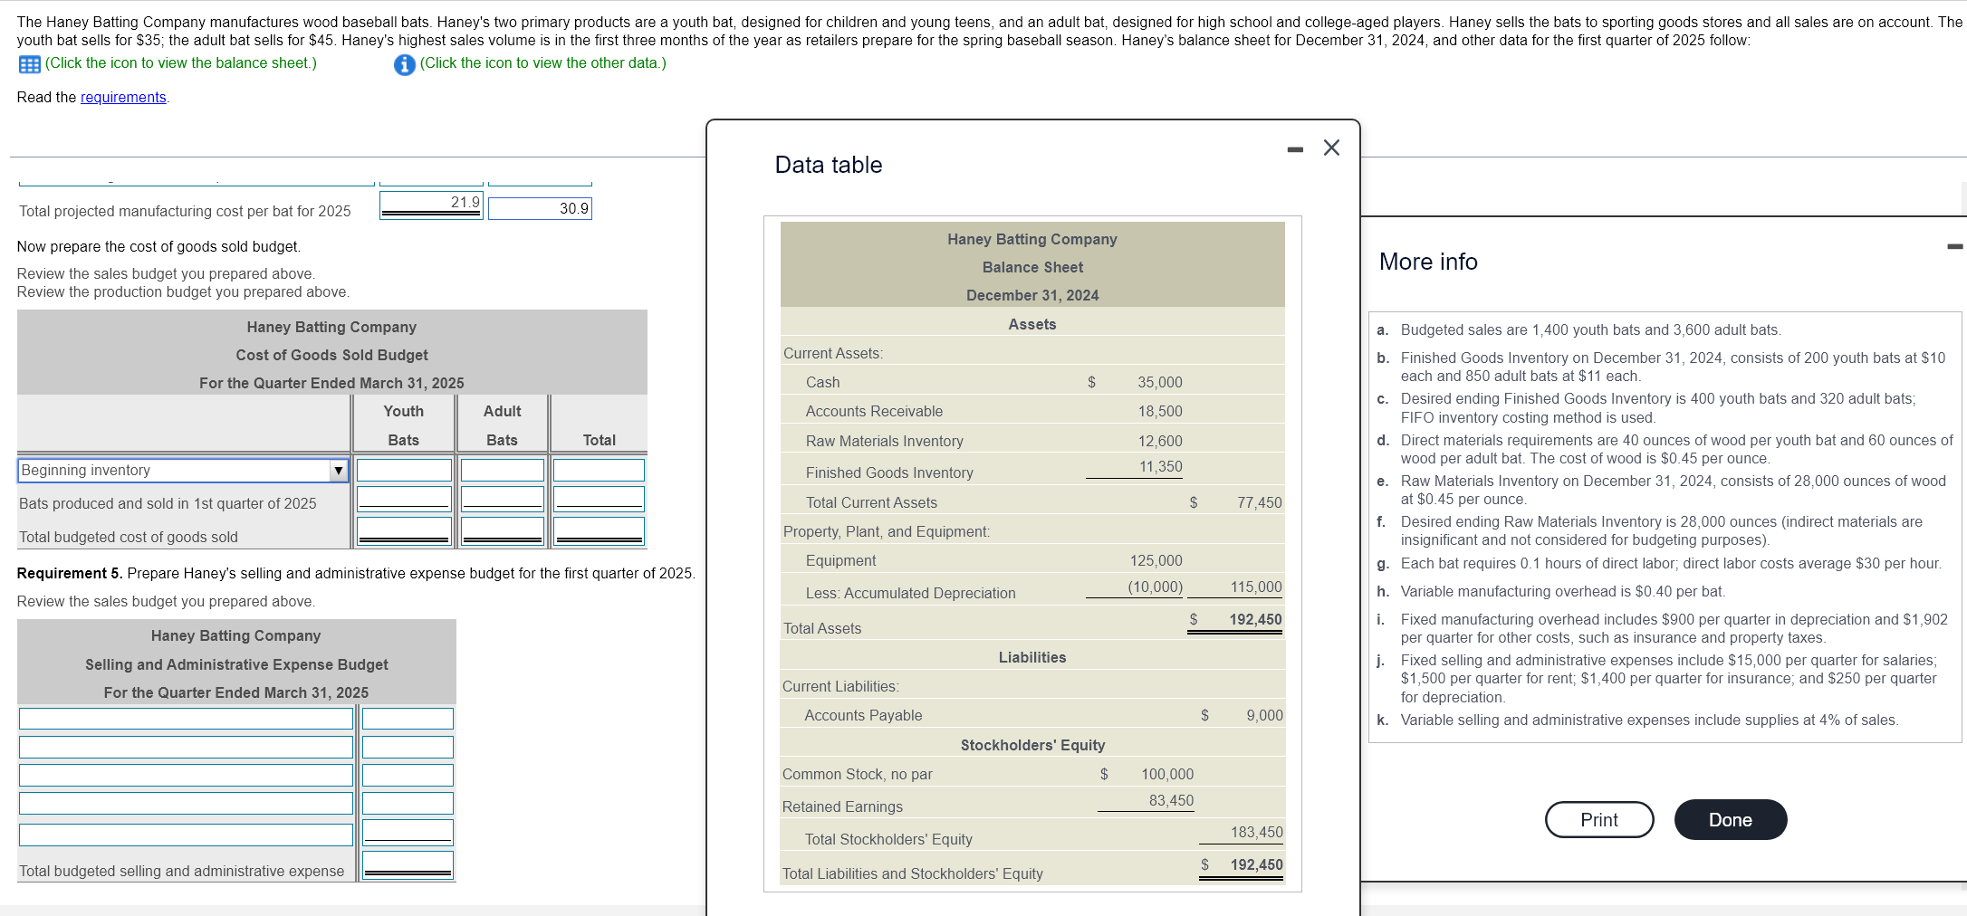1967x916 pixels.
Task: Click the Done button
Action: (1730, 819)
